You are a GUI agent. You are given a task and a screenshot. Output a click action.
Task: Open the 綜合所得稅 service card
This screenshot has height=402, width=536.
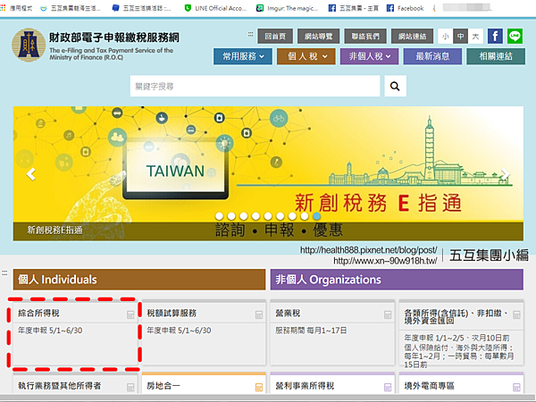pos(75,333)
